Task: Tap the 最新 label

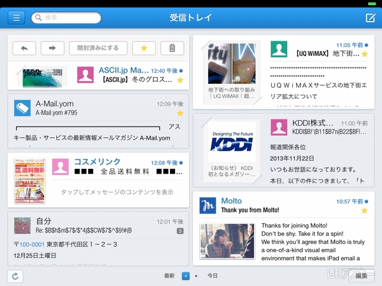Action: (169, 276)
